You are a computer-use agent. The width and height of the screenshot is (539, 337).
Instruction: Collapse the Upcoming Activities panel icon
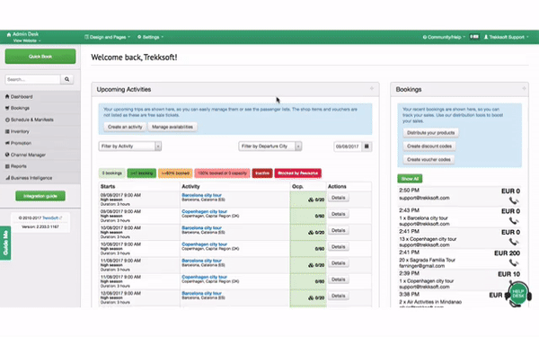372,89
